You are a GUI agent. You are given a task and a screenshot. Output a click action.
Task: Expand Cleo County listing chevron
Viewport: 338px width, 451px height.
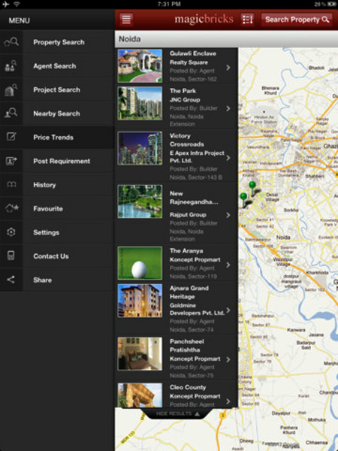tap(228, 401)
